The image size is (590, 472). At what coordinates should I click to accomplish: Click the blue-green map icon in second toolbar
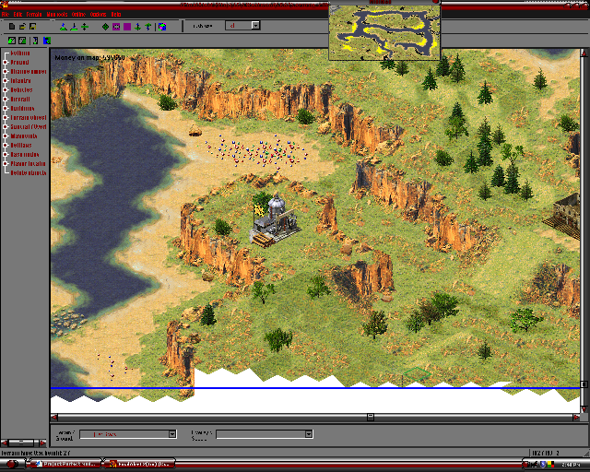[47, 41]
